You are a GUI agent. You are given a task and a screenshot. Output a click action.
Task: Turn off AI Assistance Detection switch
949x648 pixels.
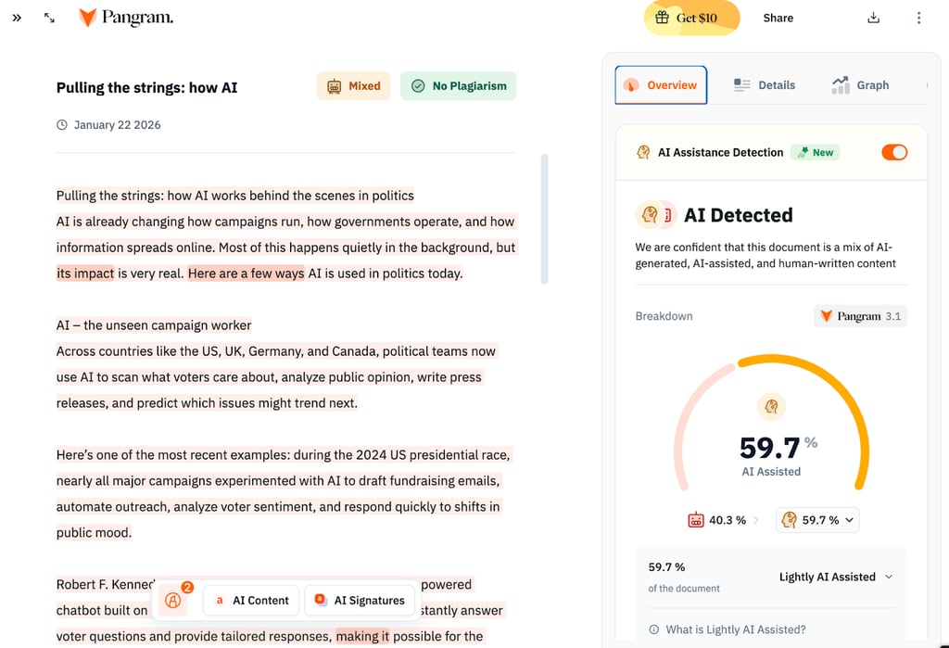894,152
